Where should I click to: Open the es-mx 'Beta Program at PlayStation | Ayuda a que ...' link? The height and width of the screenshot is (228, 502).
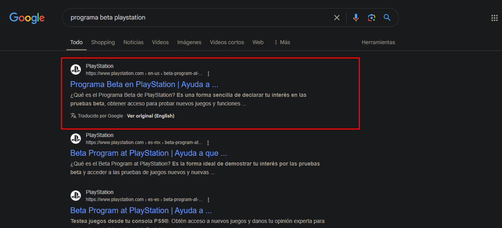click(149, 153)
